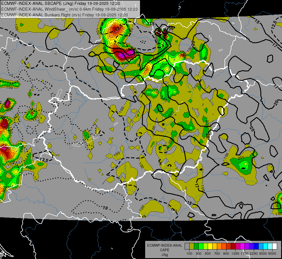Click the 900 value under legend colorbar

[x=226, y=254]
